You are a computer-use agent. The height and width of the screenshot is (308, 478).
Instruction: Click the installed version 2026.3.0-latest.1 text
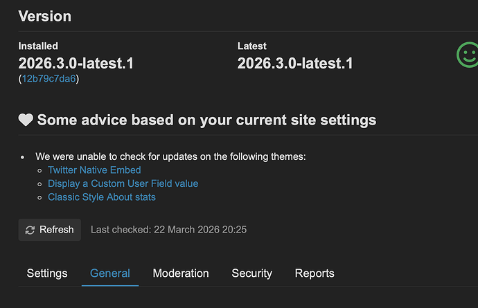76,64
